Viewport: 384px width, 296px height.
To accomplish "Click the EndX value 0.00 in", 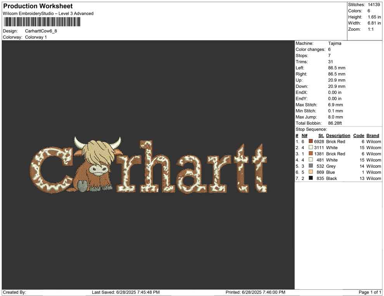I will click(x=334, y=92).
